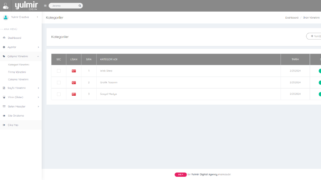Click the Çıkış Yap logout icon
Image resolution: width=321 pixels, height=180 pixels.
point(4,125)
